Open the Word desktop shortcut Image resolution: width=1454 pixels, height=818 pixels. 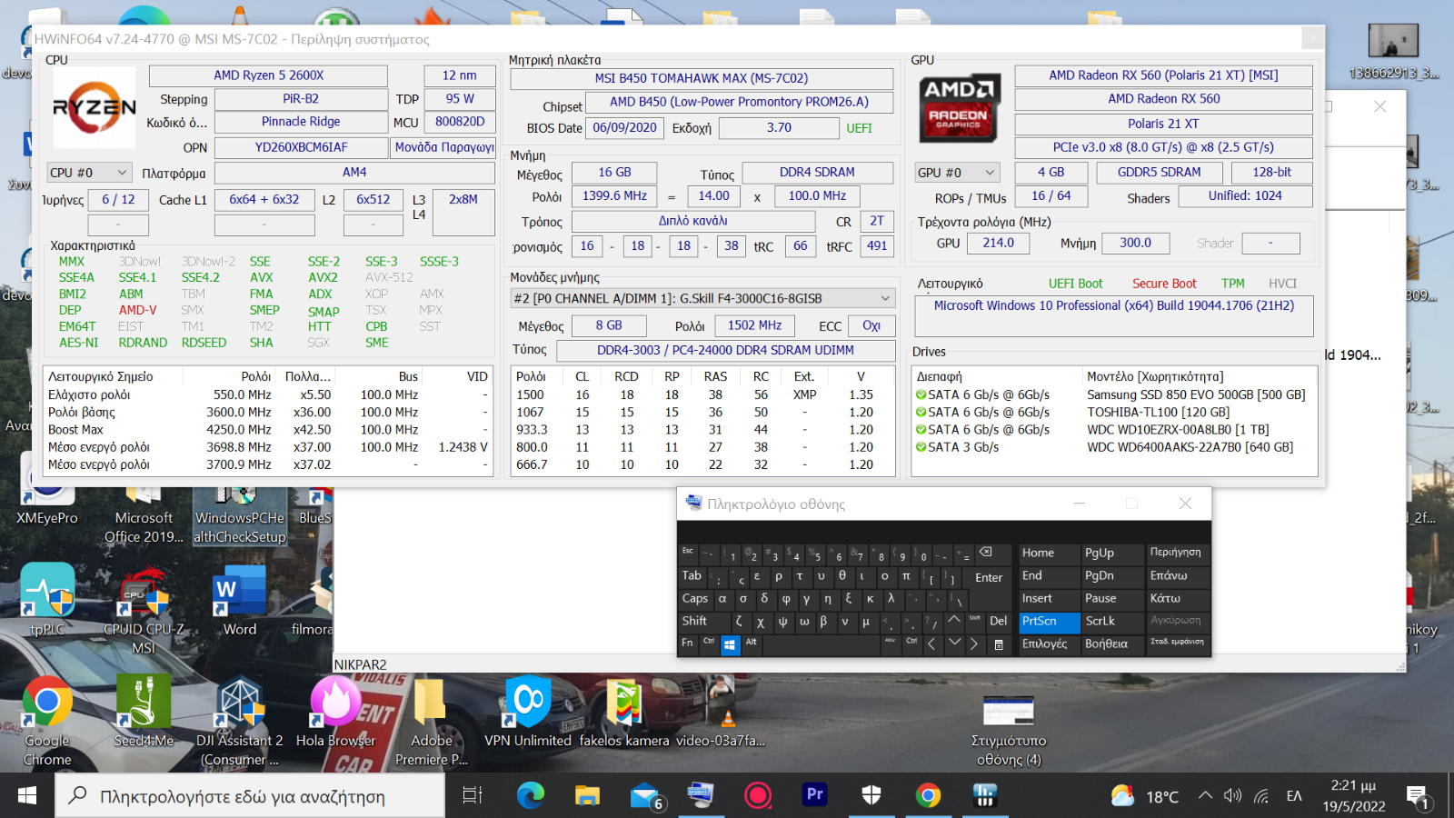[240, 598]
